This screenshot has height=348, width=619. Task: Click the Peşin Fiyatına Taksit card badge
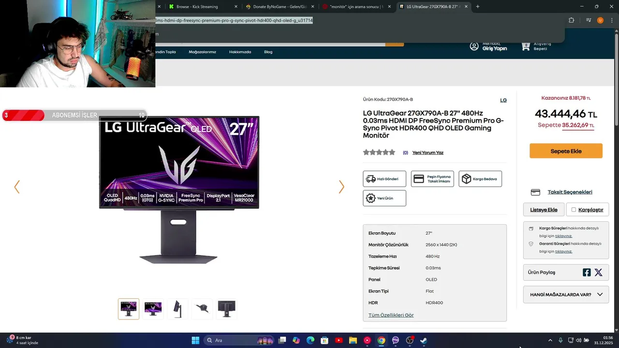pos(432,179)
